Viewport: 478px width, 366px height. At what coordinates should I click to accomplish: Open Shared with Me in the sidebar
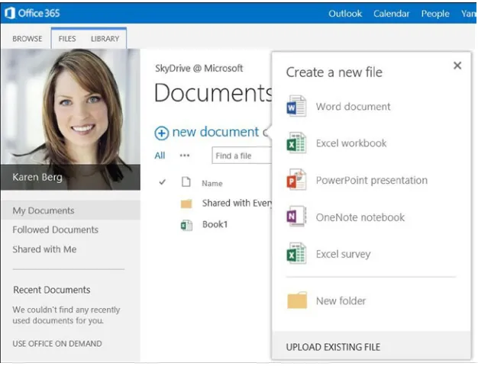point(44,249)
